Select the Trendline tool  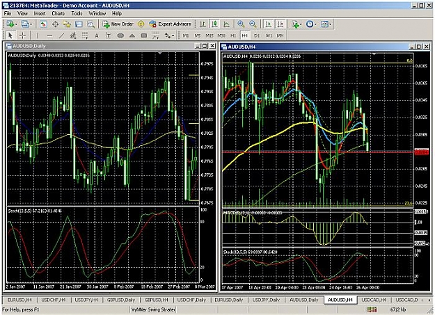click(x=61, y=35)
